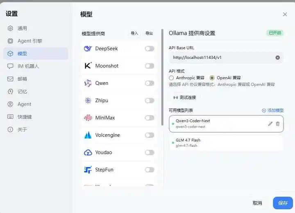Click the chat bubble icon for IM 机器人
This screenshot has width=295, height=213.
[10, 66]
